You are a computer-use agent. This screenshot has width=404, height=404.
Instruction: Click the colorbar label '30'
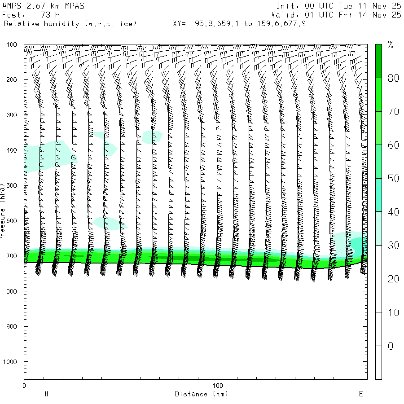pos(393,246)
